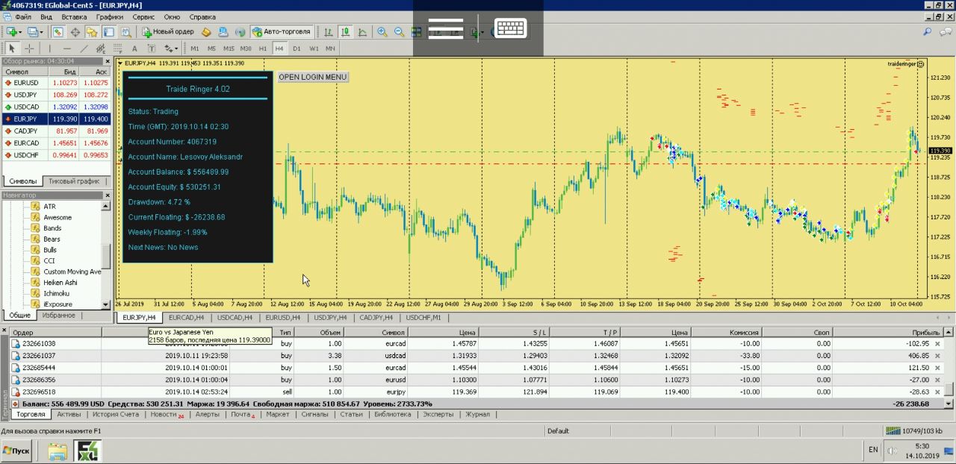Viewport: 956px width, 464px height.
Task: Click the Новый ордер button
Action: point(168,32)
